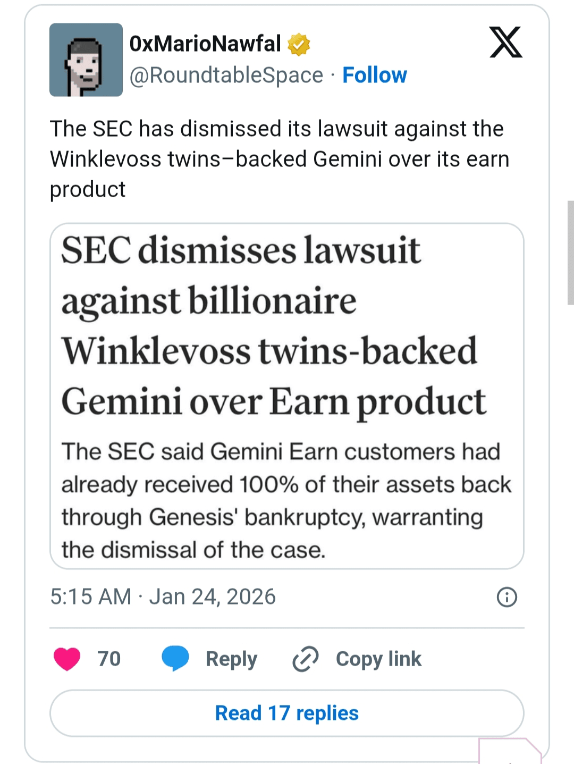The image size is (574, 764).
Task: Click the pink-outlined element at bottom right
Action: [x=509, y=752]
